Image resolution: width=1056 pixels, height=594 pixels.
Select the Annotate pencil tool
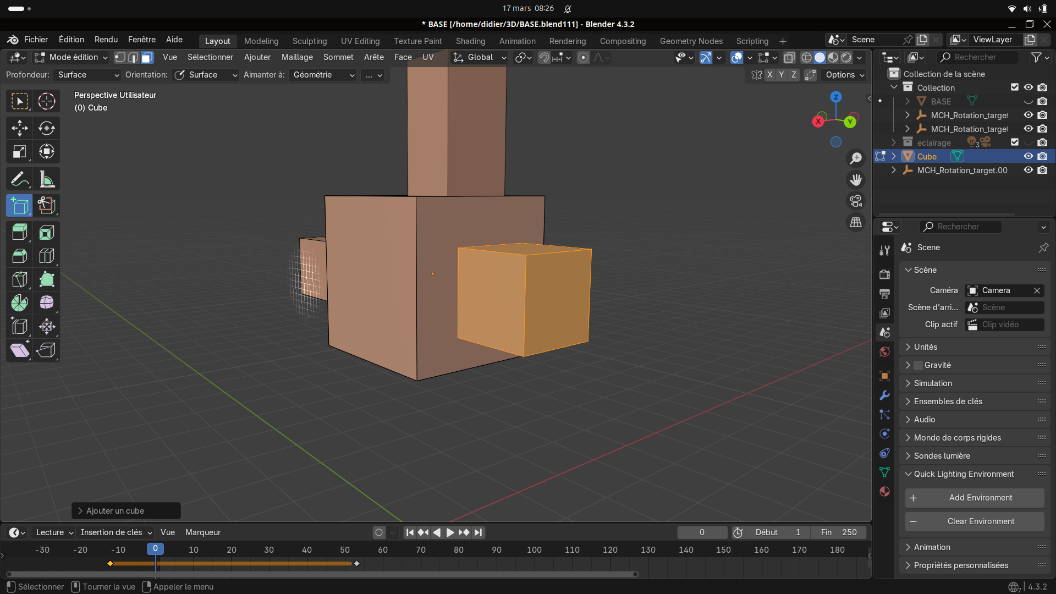coord(19,179)
